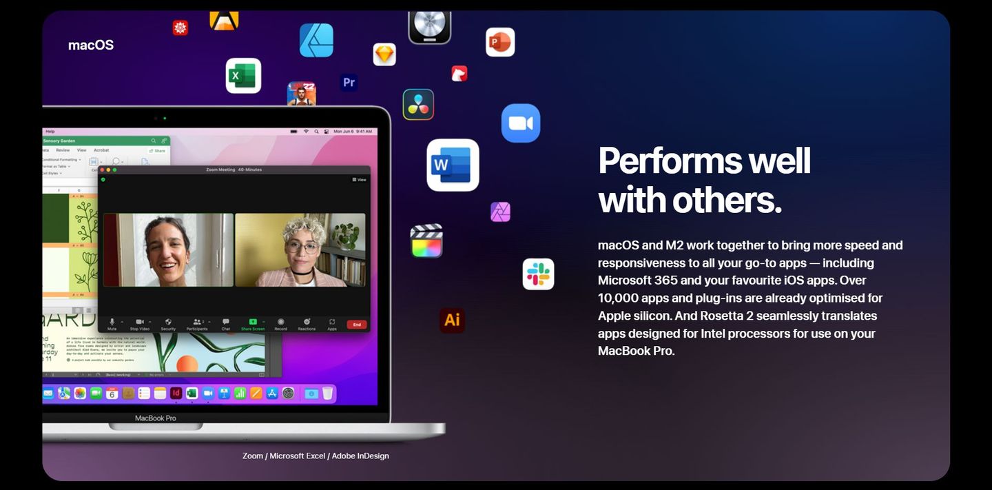Click the Adobe Premiere Pro Pr icon

349,83
